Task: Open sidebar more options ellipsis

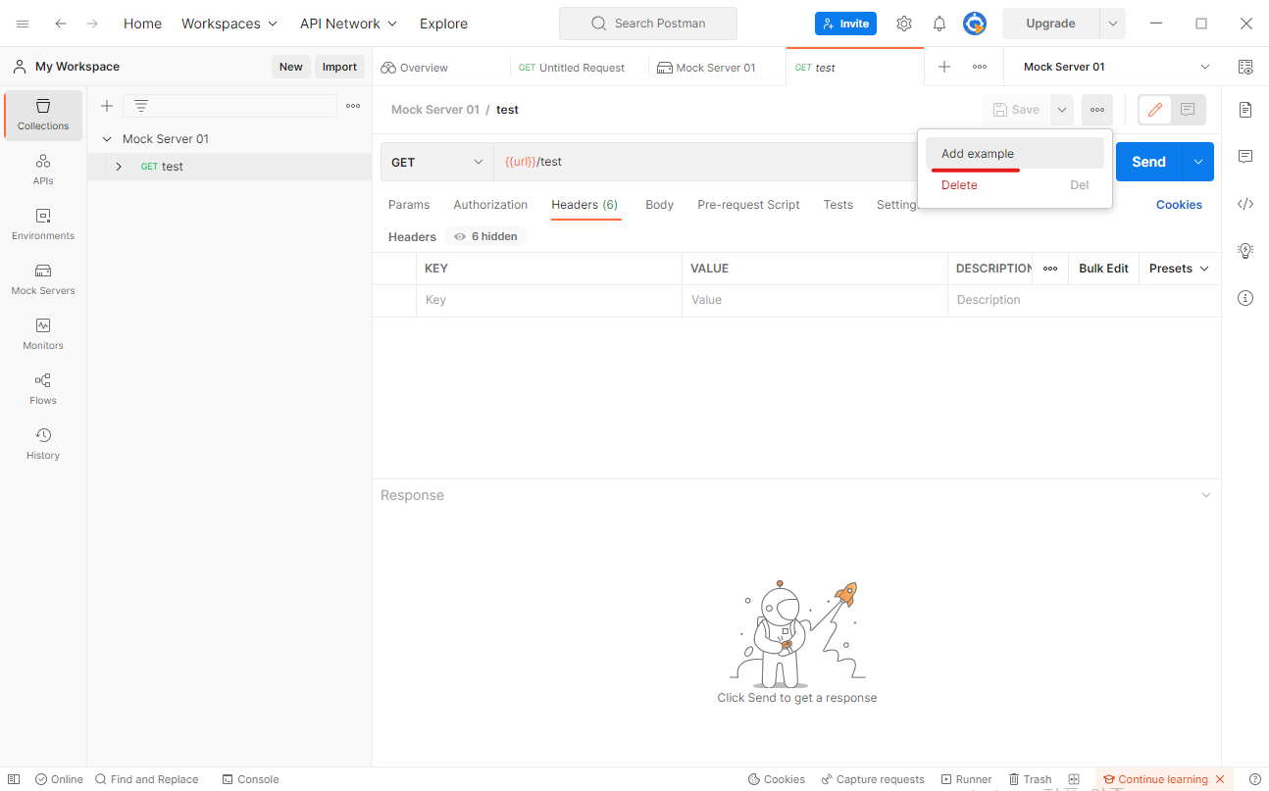Action: (353, 106)
